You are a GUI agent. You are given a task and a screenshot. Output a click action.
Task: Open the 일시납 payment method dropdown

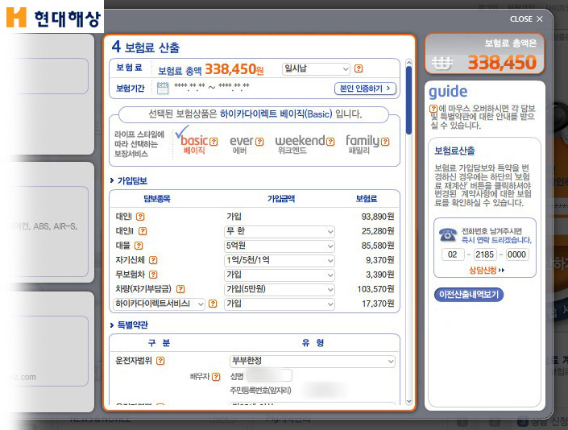click(x=316, y=68)
